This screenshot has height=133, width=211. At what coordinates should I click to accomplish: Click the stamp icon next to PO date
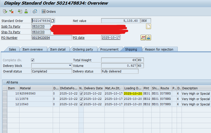tap(149, 38)
